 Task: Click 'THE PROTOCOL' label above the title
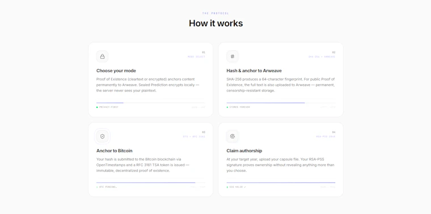[216, 13]
